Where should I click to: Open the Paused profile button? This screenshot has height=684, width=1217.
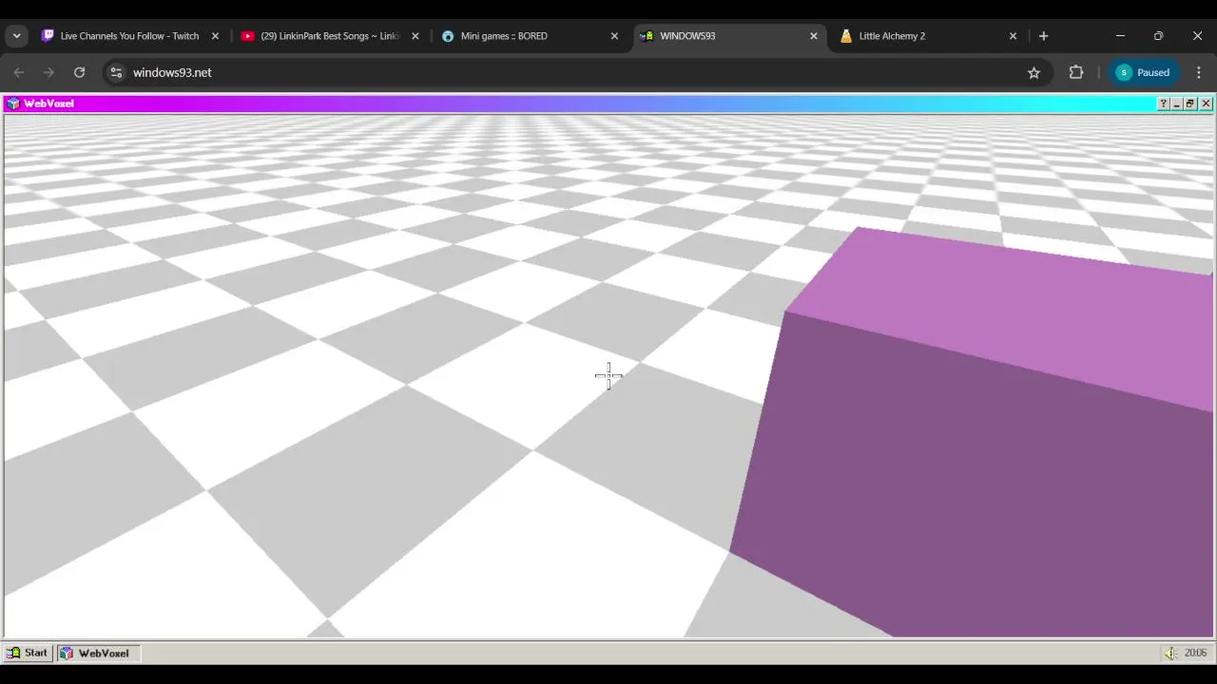click(1144, 72)
